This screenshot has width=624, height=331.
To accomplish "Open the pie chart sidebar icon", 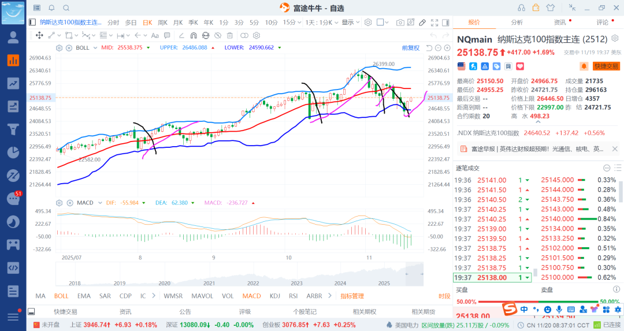I will [13, 153].
